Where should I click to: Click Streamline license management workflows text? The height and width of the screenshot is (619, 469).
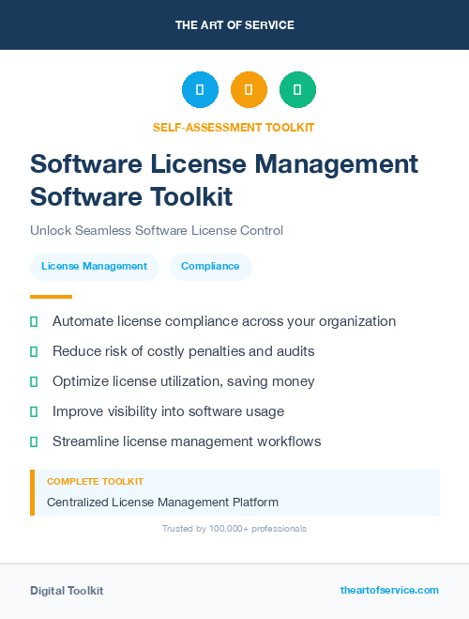click(x=187, y=441)
